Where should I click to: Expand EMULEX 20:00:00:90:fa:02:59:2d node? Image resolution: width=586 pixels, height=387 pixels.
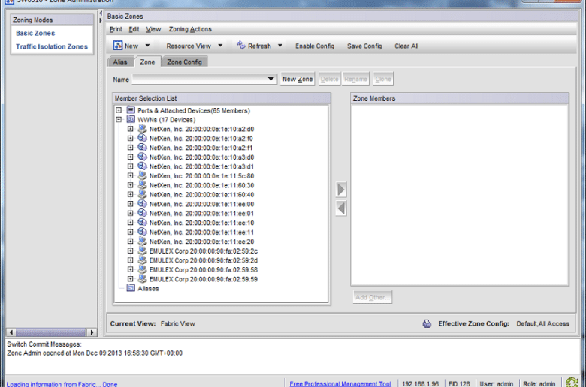click(x=131, y=260)
